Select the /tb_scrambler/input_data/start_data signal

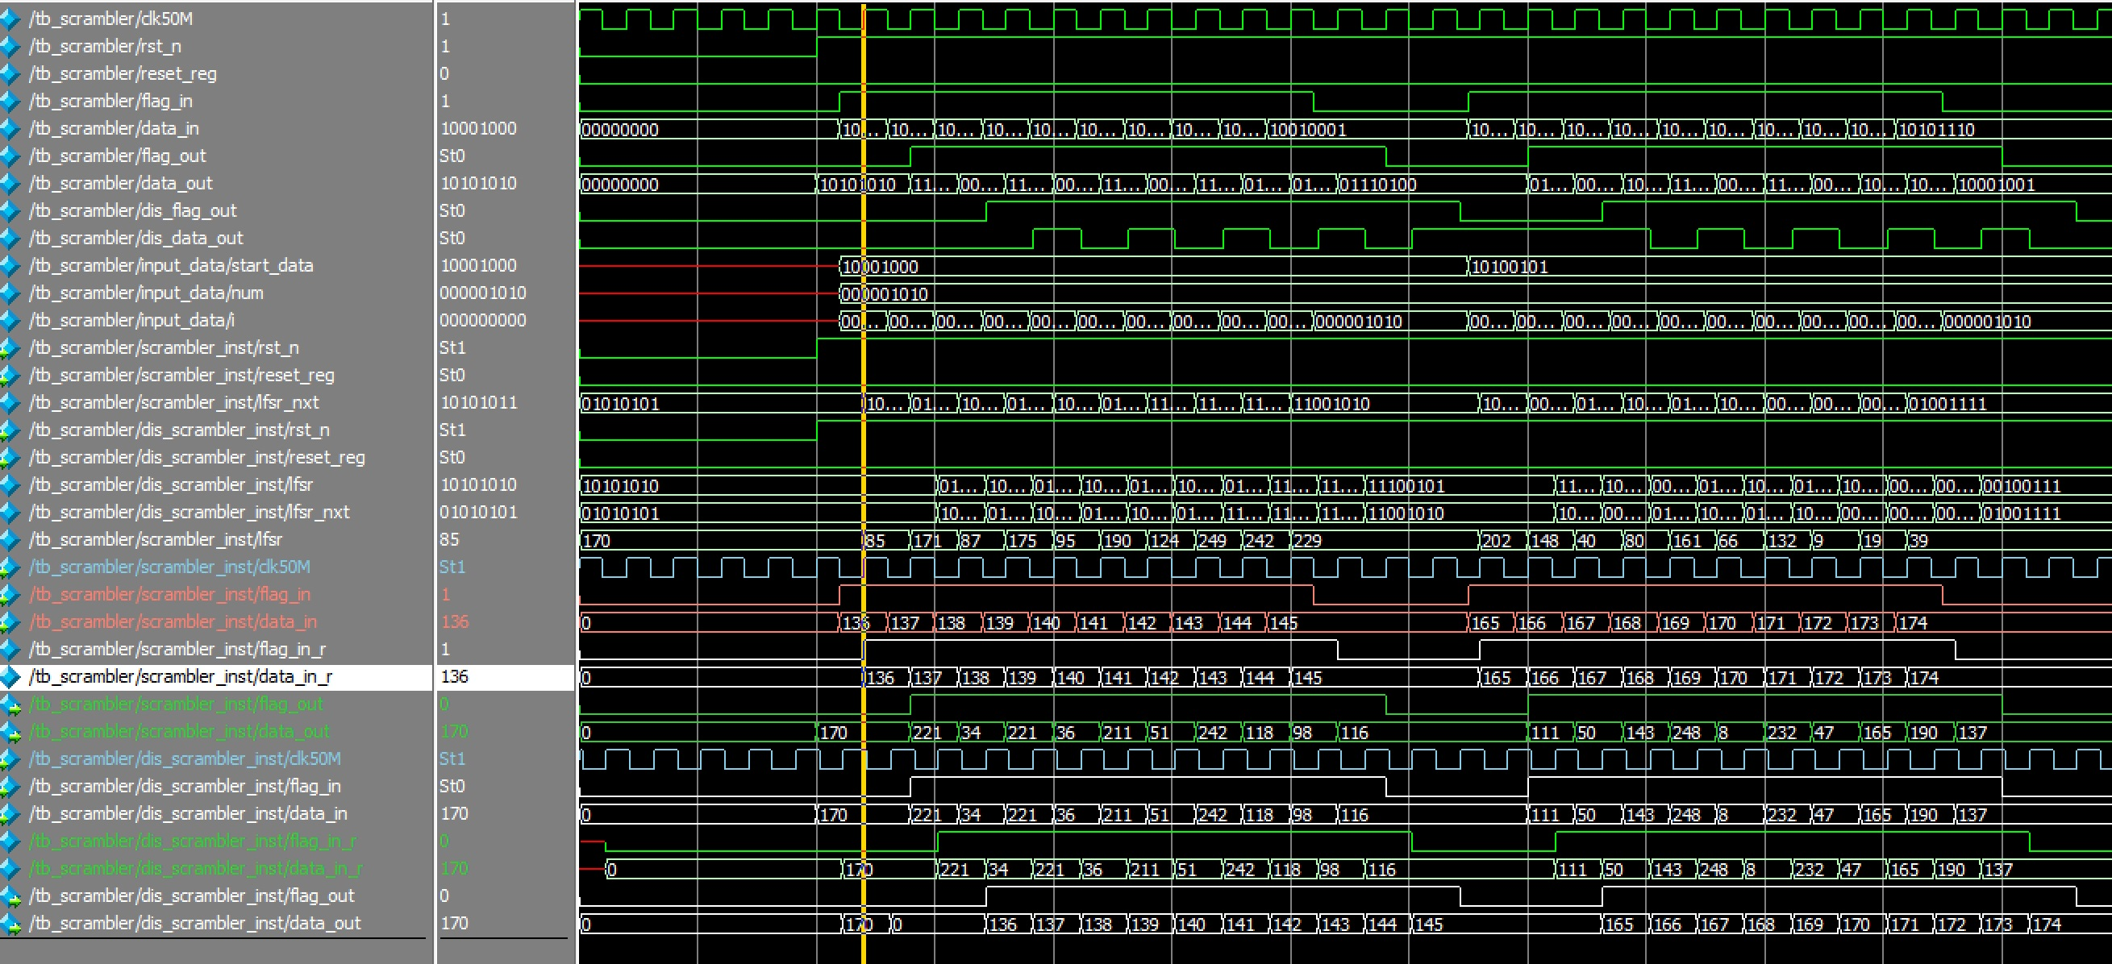170,266
